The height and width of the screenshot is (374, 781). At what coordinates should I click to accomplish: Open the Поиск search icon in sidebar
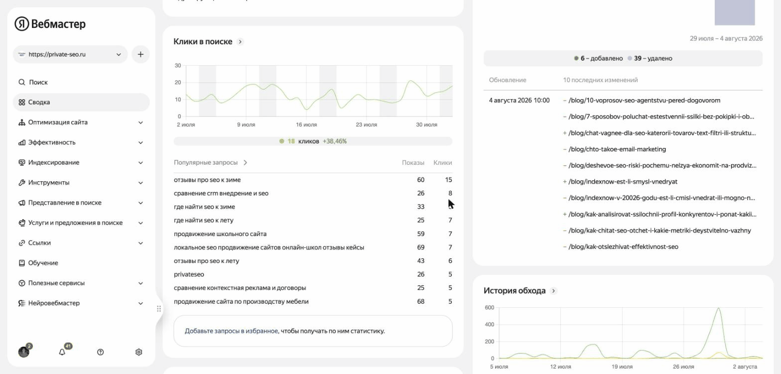click(x=22, y=82)
